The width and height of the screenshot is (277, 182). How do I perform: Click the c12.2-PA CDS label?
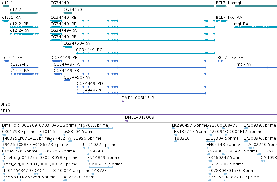20,71
